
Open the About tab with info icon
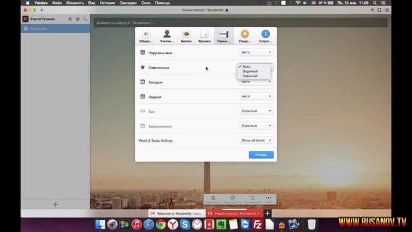click(265, 36)
